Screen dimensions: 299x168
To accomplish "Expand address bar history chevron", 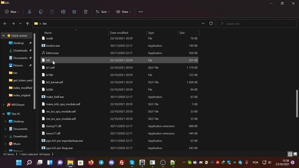I will 203,23.
